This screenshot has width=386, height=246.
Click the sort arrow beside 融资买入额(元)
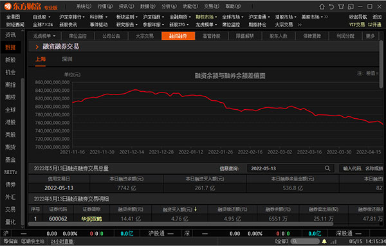pyautogui.click(x=196, y=209)
